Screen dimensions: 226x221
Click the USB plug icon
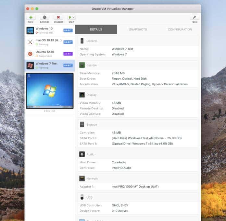82,197
